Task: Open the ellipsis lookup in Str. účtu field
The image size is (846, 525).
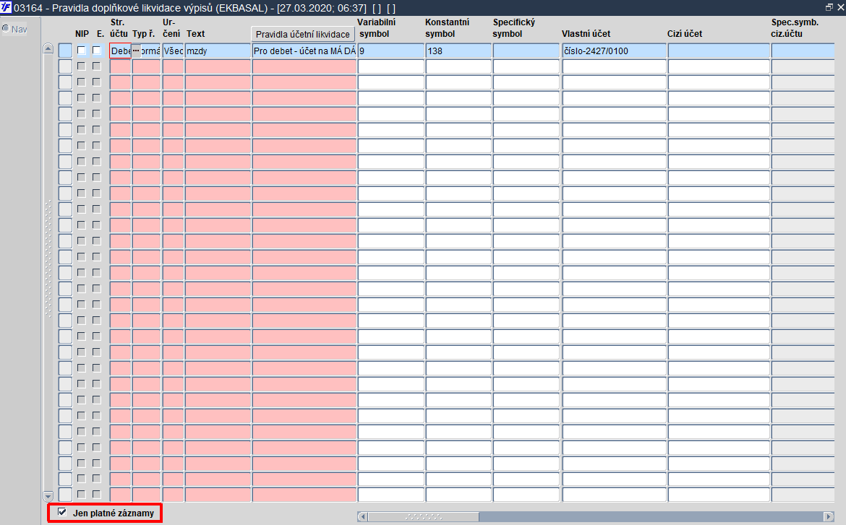Action: [136, 51]
